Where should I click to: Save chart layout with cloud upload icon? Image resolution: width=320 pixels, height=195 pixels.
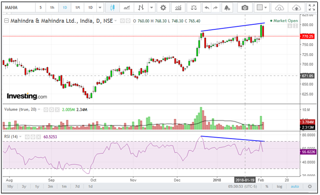point(296,8)
